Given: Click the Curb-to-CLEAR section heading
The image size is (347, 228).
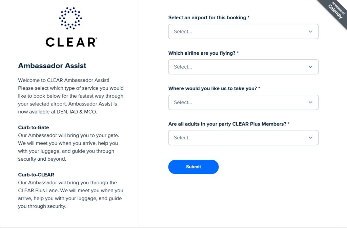Looking at the screenshot, I should (36, 175).
